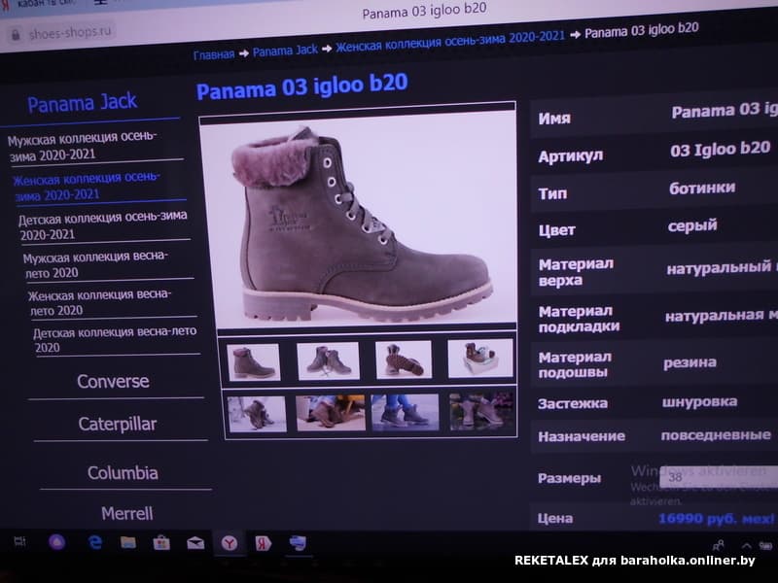Select first thumbnail of single boot
The height and width of the screenshot is (583, 778).
[x=253, y=361]
